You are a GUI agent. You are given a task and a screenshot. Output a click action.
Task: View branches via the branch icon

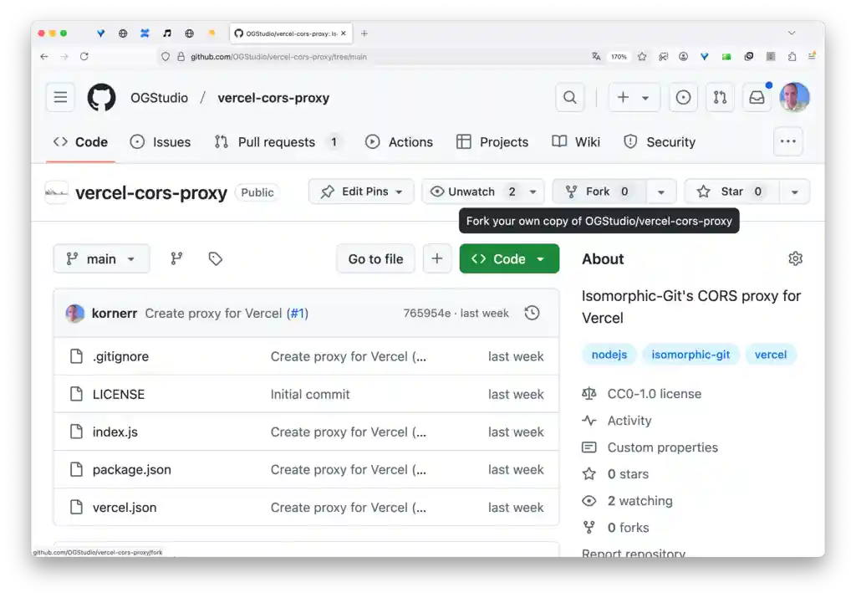click(176, 259)
